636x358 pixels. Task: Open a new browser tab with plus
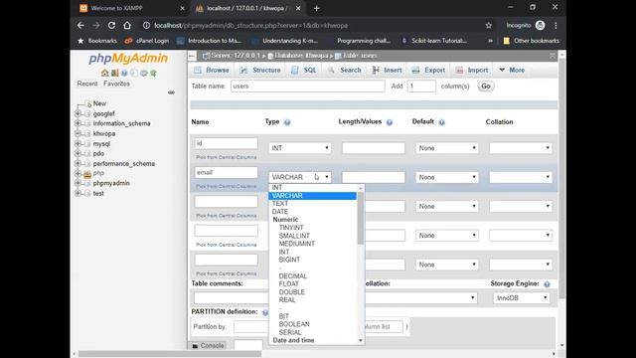317,8
